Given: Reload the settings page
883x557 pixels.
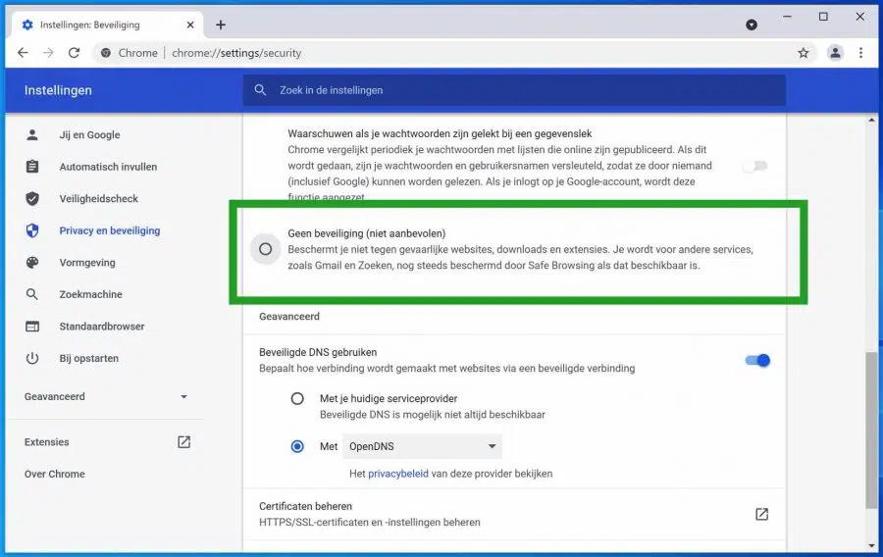Looking at the screenshot, I should [74, 53].
